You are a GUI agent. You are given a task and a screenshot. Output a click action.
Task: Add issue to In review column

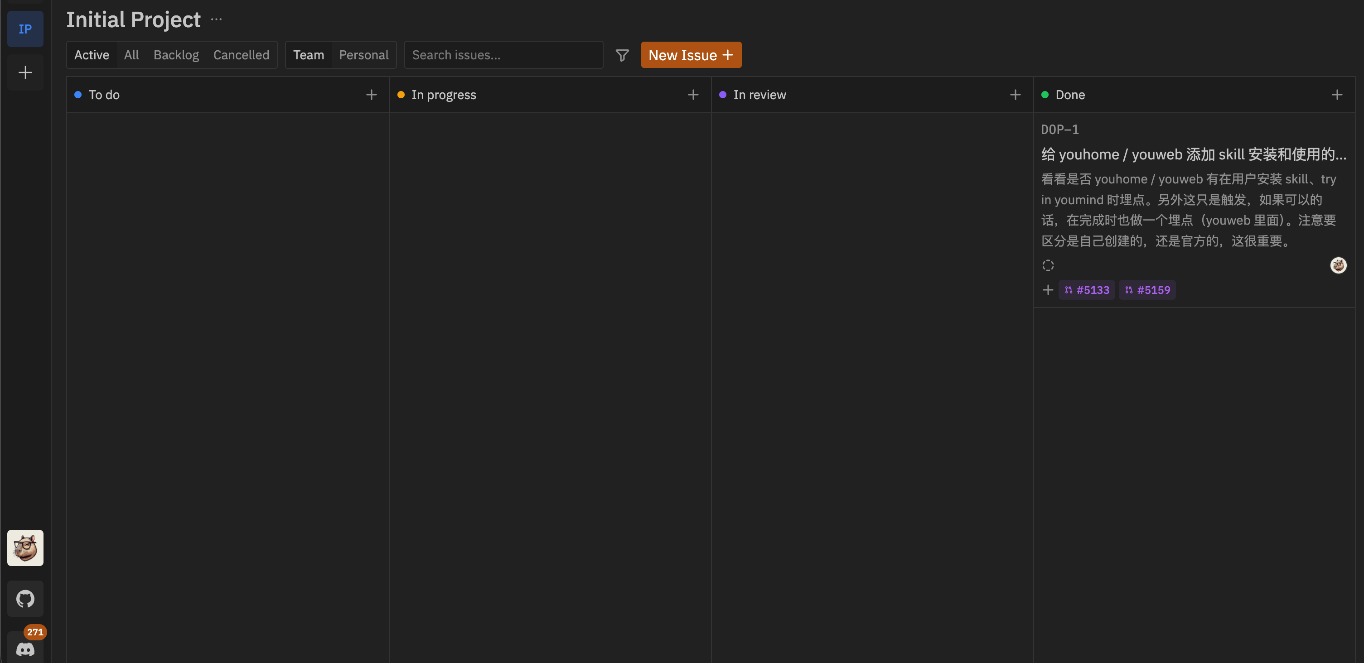pos(1015,95)
